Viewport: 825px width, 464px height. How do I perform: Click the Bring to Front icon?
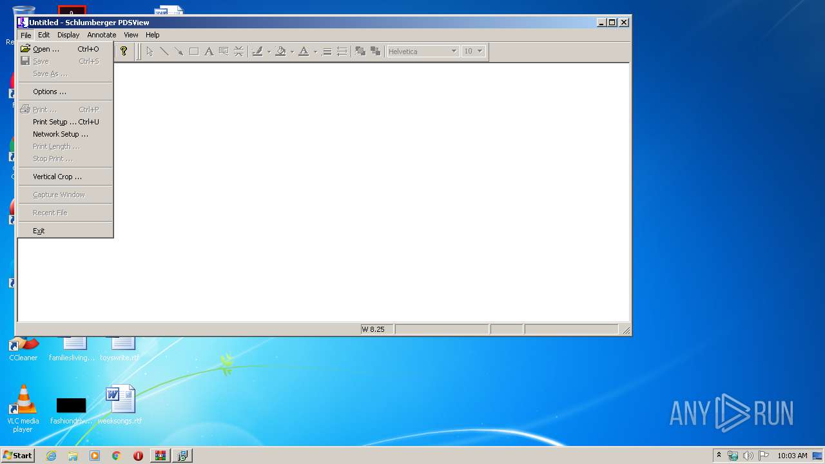(x=360, y=51)
